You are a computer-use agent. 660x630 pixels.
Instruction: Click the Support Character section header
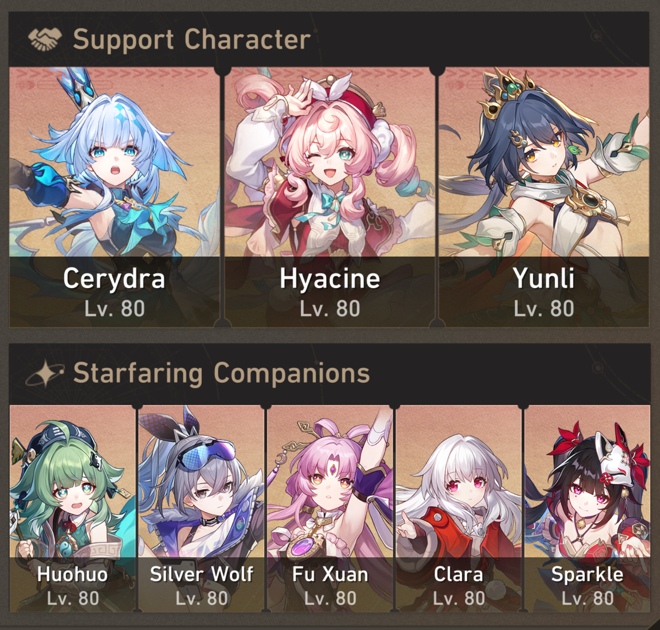tap(192, 39)
